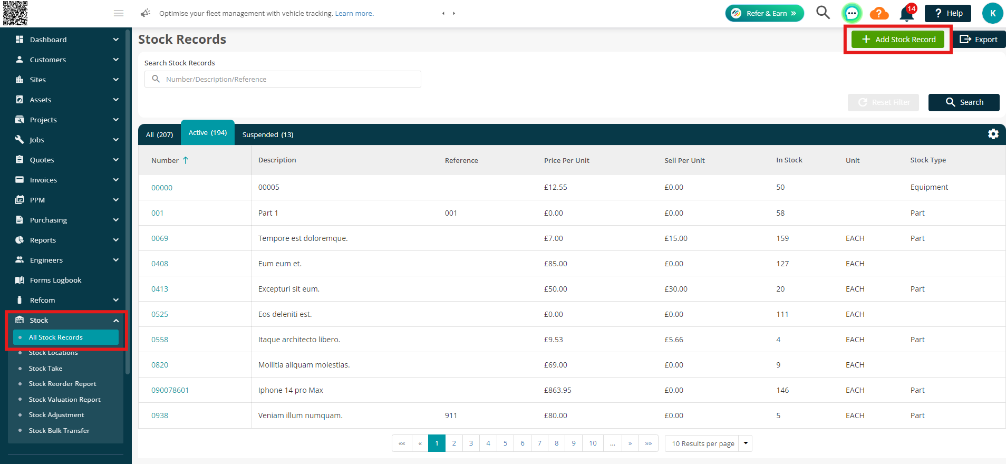This screenshot has width=1006, height=464.
Task: Open the green chat bubble icon
Action: pyautogui.click(x=852, y=13)
